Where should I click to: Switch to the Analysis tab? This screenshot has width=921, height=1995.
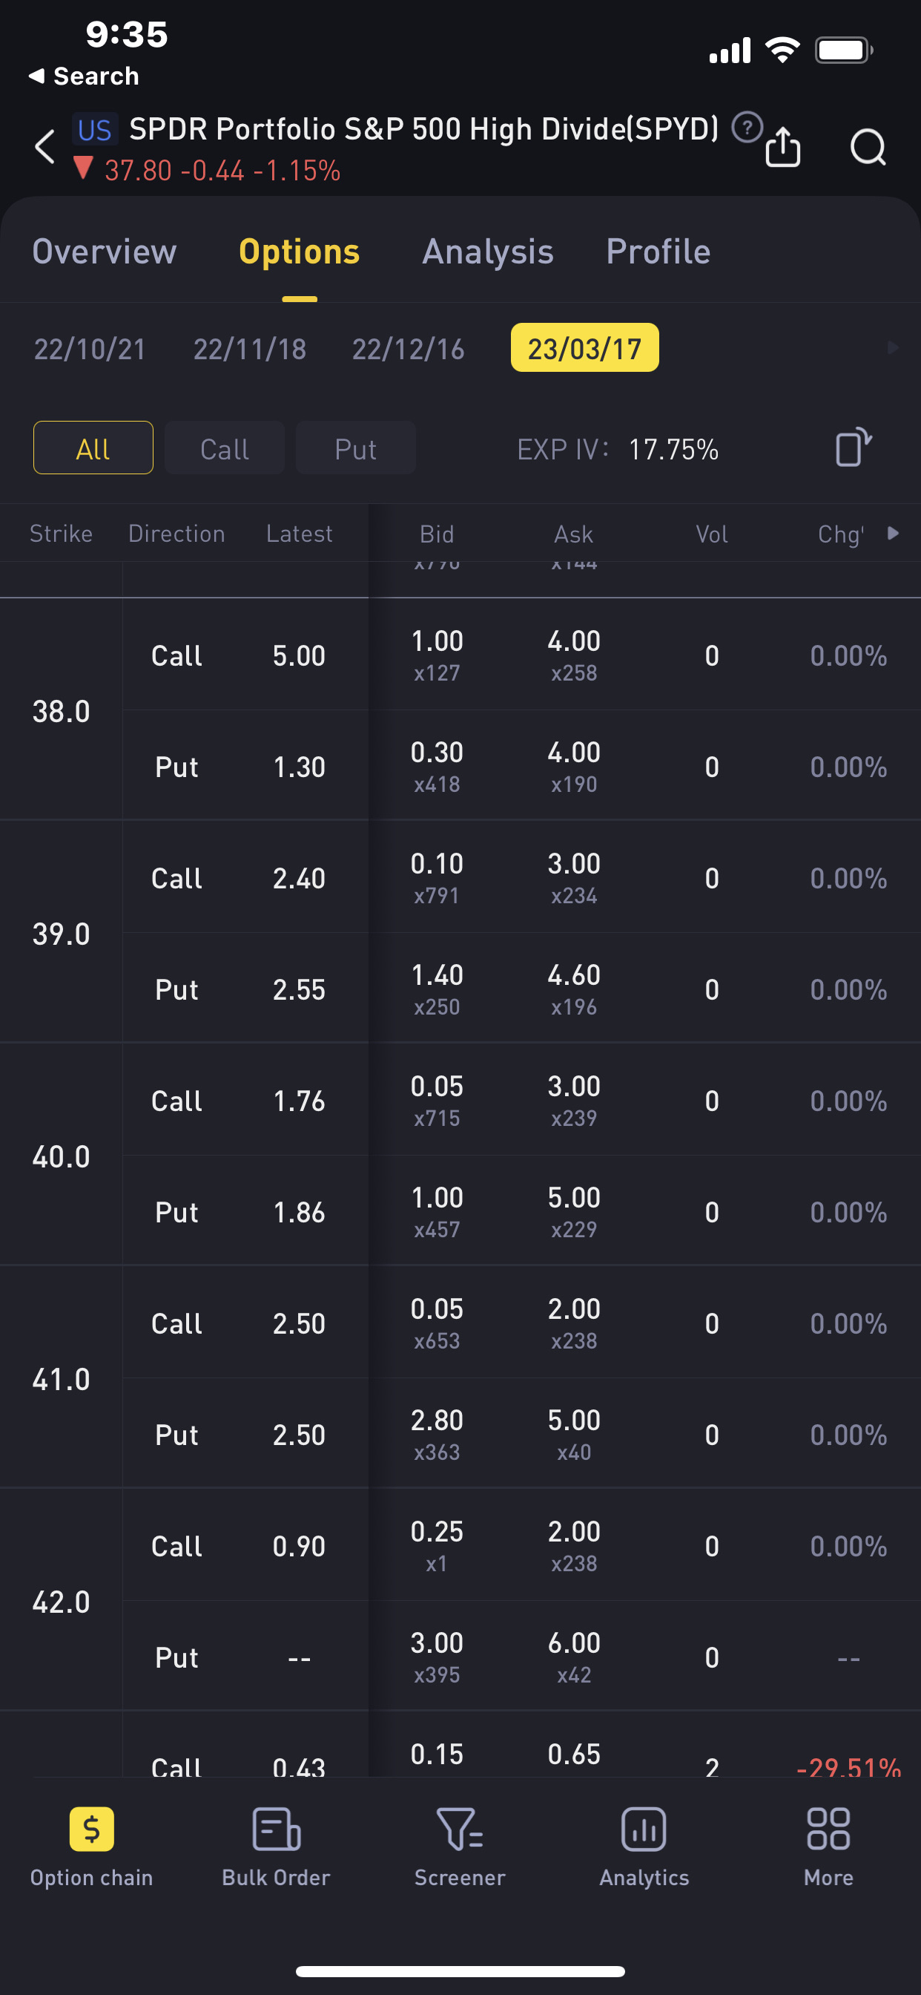point(488,252)
